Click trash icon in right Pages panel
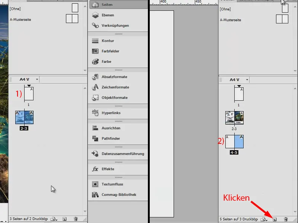Image resolution: width=298 pixels, height=223 pixels. [286, 219]
